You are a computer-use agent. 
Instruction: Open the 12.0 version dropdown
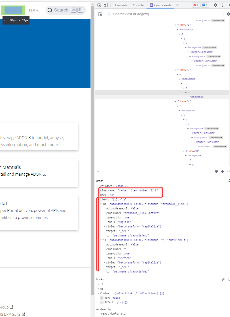33,10
